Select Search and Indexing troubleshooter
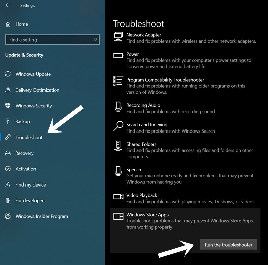 147,125
